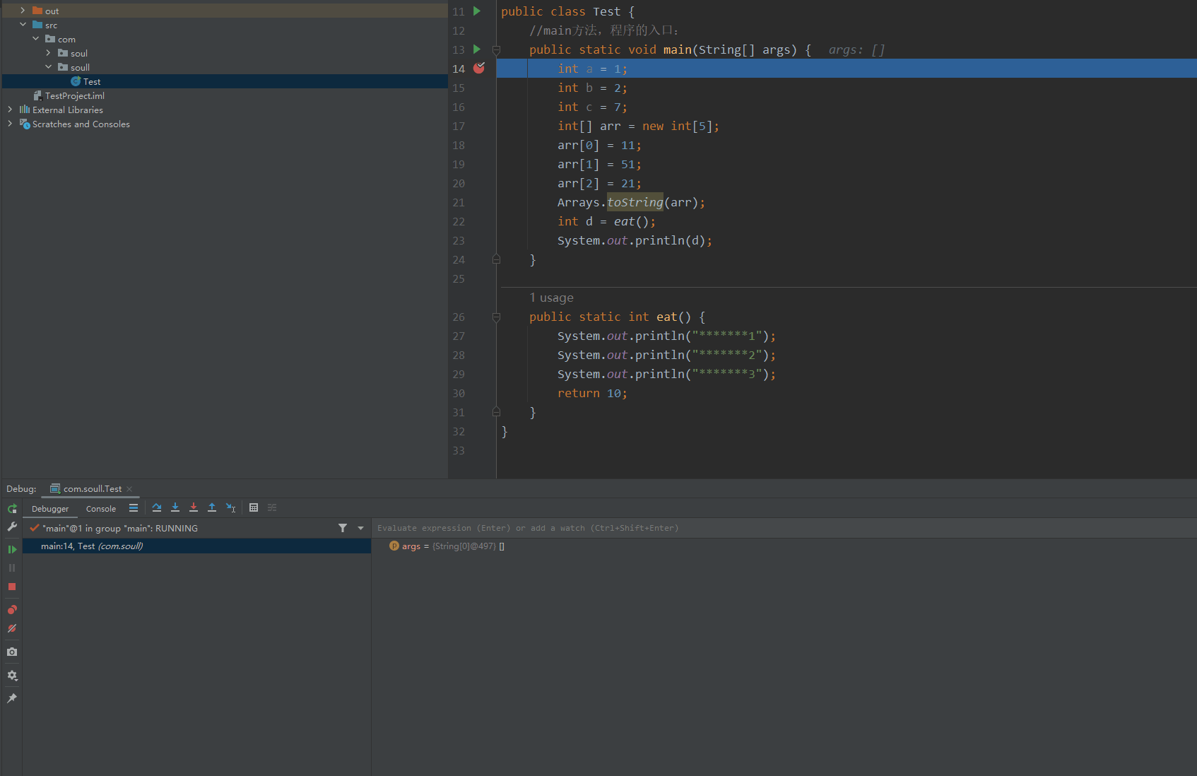Expand External Libraries node
This screenshot has width=1197, height=776.
(x=10, y=110)
